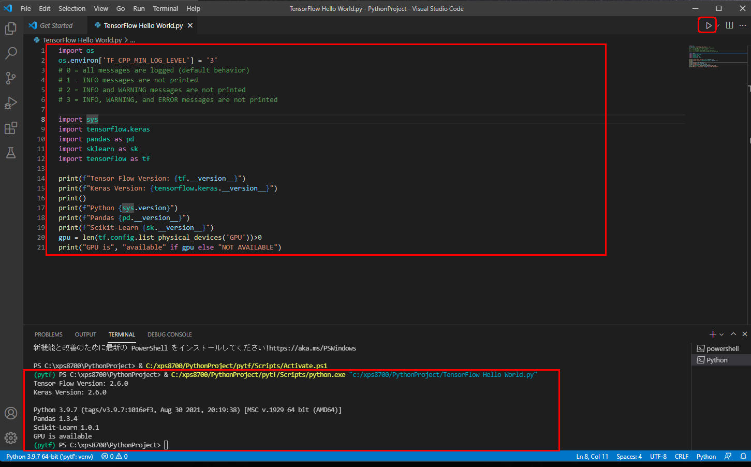Close the TensorFlow Hello World.py tab

[x=190, y=25]
